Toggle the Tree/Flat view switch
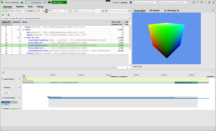Viewport: 216px width, 131px height. [x=32, y=11]
